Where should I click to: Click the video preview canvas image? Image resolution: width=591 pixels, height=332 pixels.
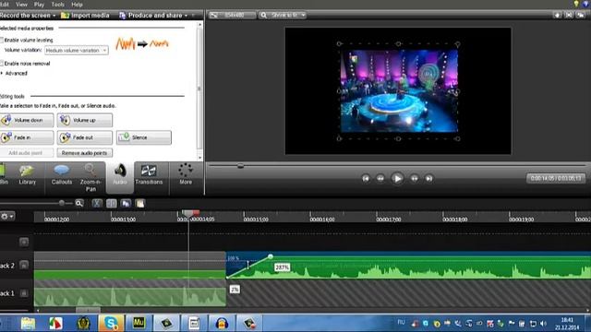click(x=399, y=91)
